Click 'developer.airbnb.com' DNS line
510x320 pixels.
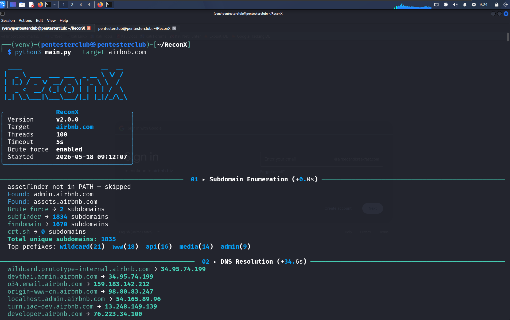click(x=75, y=314)
